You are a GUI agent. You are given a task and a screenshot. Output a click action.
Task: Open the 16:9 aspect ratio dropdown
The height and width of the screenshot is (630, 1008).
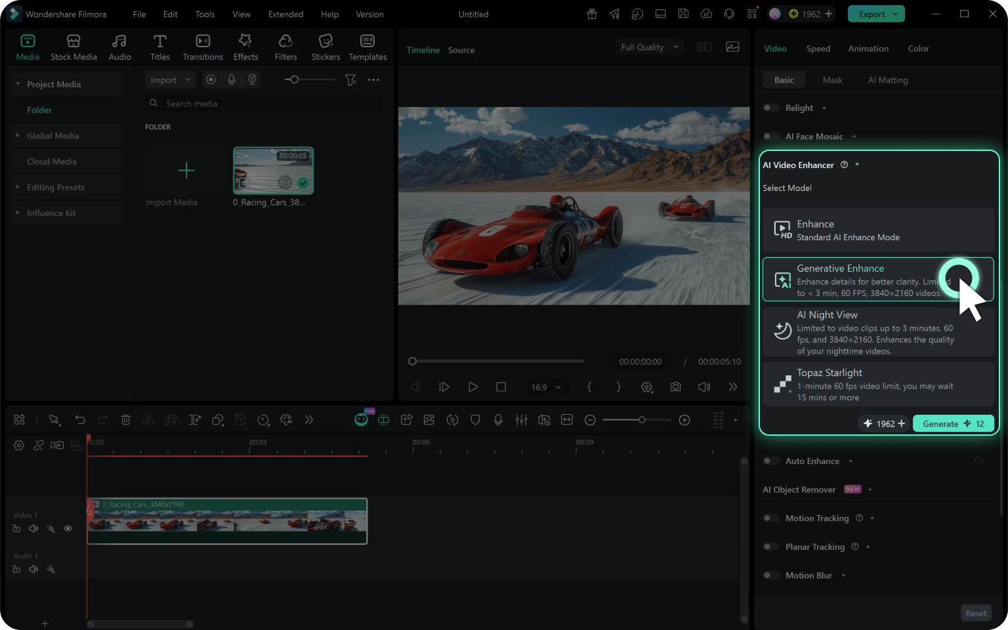(x=546, y=387)
